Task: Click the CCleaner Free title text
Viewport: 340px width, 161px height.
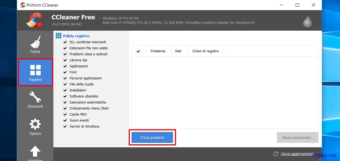Action: click(x=73, y=17)
